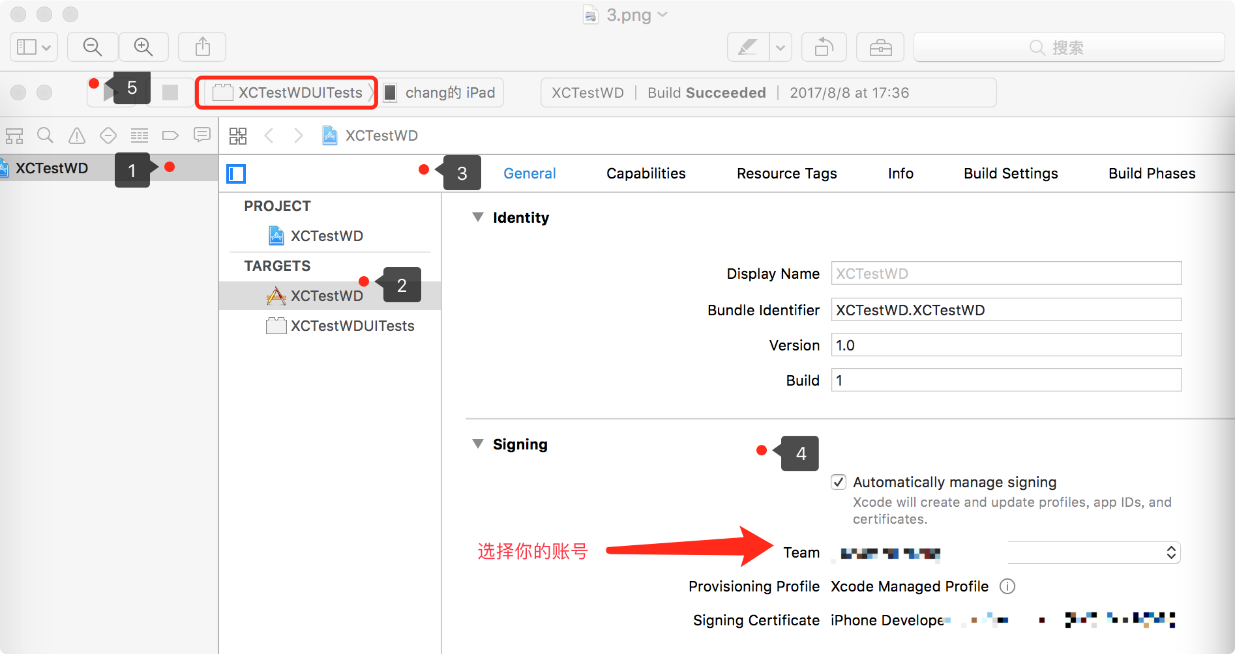Choose the chang iPad device destination
The width and height of the screenshot is (1235, 654).
pyautogui.click(x=440, y=92)
